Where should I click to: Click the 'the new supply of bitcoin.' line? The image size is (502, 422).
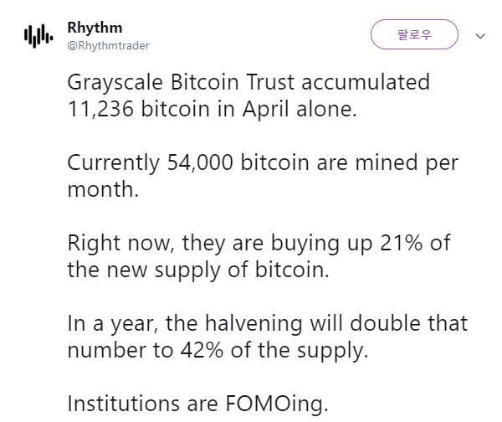198,270
